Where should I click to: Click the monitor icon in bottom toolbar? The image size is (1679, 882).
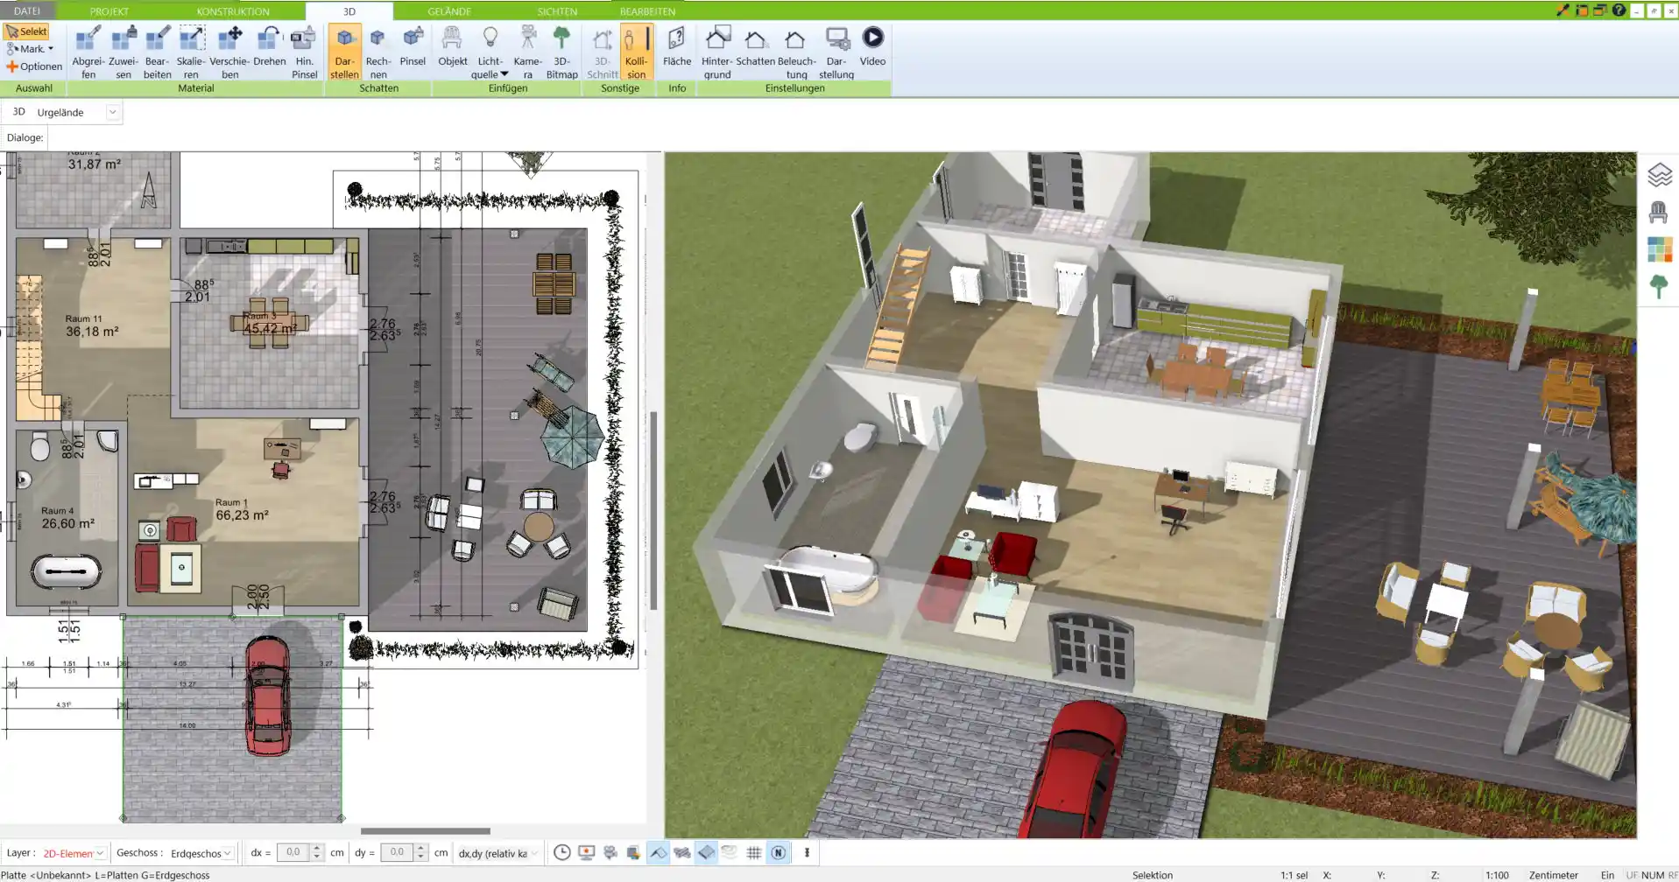[x=586, y=852]
